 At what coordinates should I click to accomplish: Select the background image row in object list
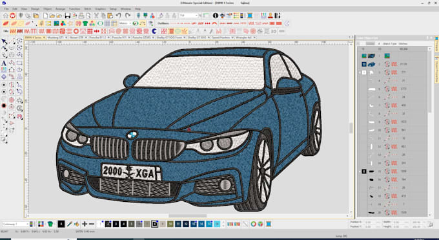click(x=393, y=56)
